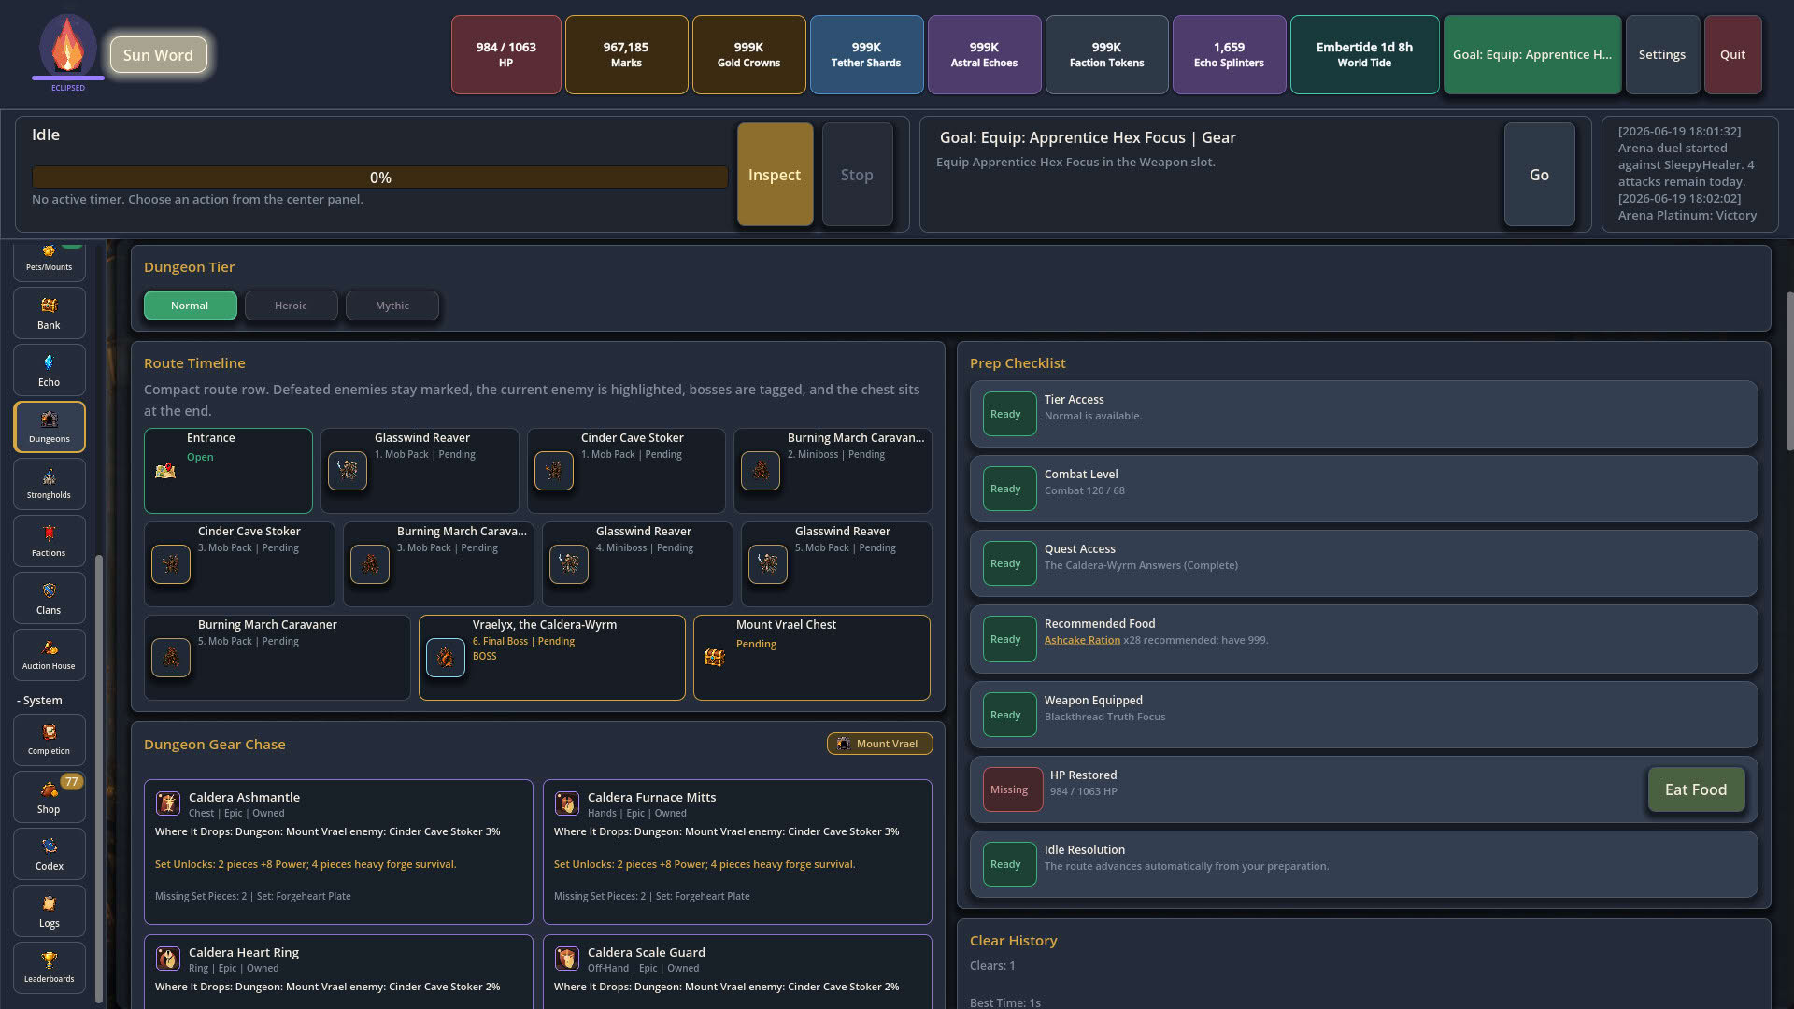Open the Bank sidebar icon
The image size is (1794, 1009).
50,313
